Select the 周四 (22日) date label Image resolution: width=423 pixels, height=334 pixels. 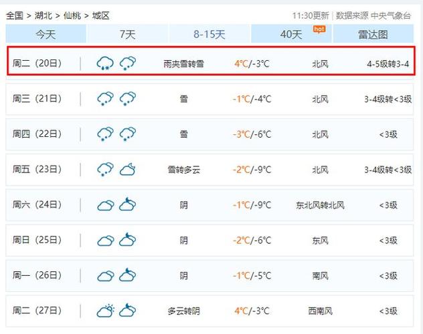pos(37,134)
